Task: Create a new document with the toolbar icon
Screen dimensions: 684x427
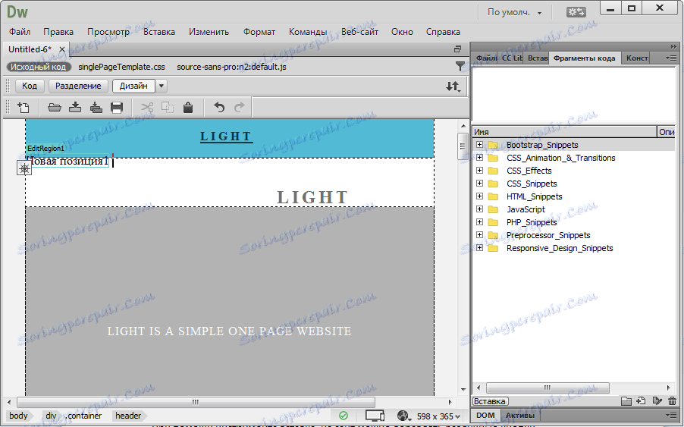Action: tap(23, 107)
